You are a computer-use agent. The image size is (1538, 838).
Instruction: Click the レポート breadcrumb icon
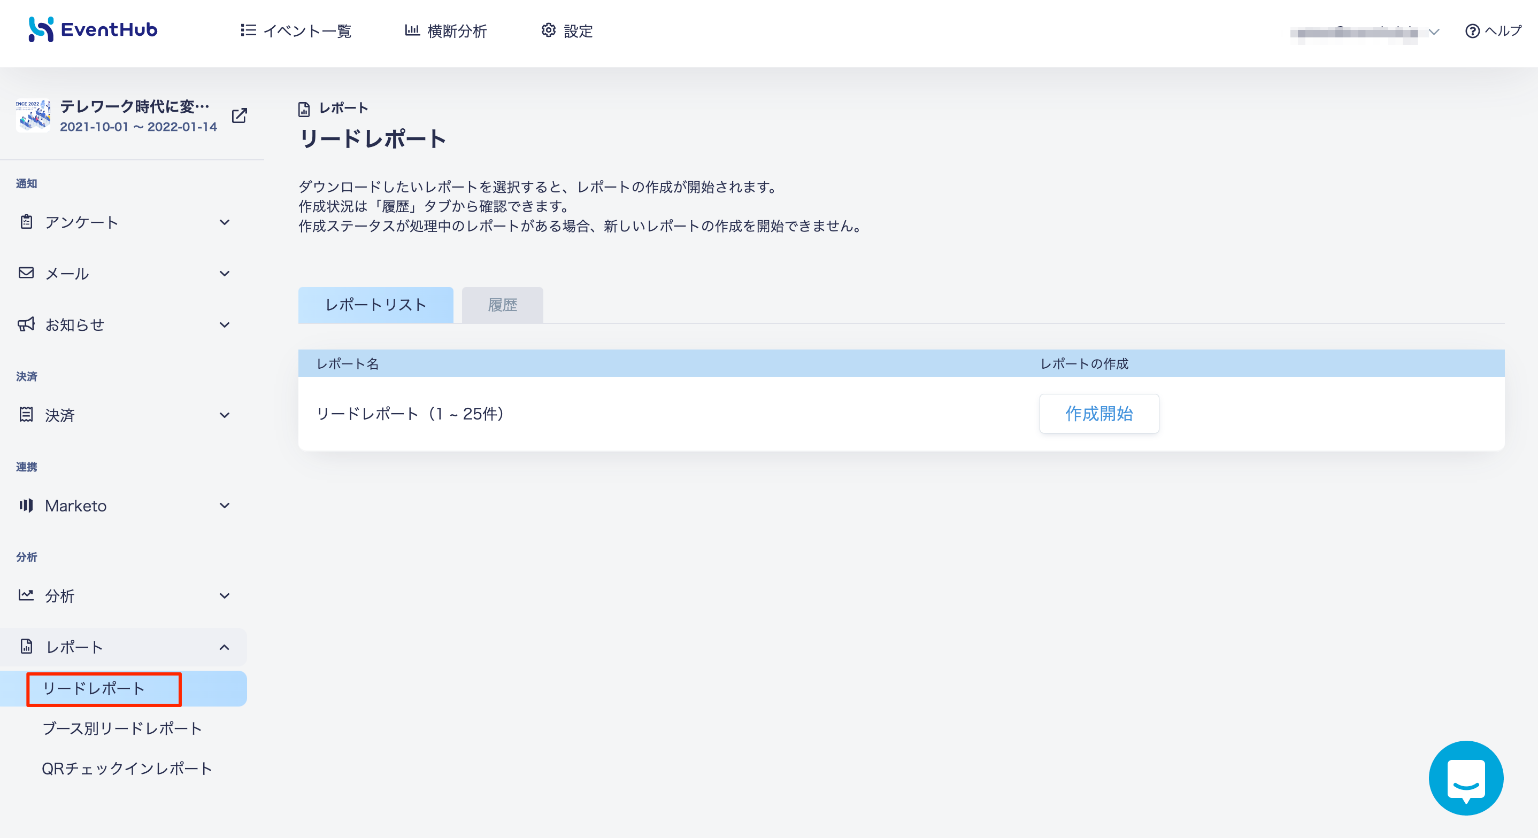pyautogui.click(x=304, y=108)
